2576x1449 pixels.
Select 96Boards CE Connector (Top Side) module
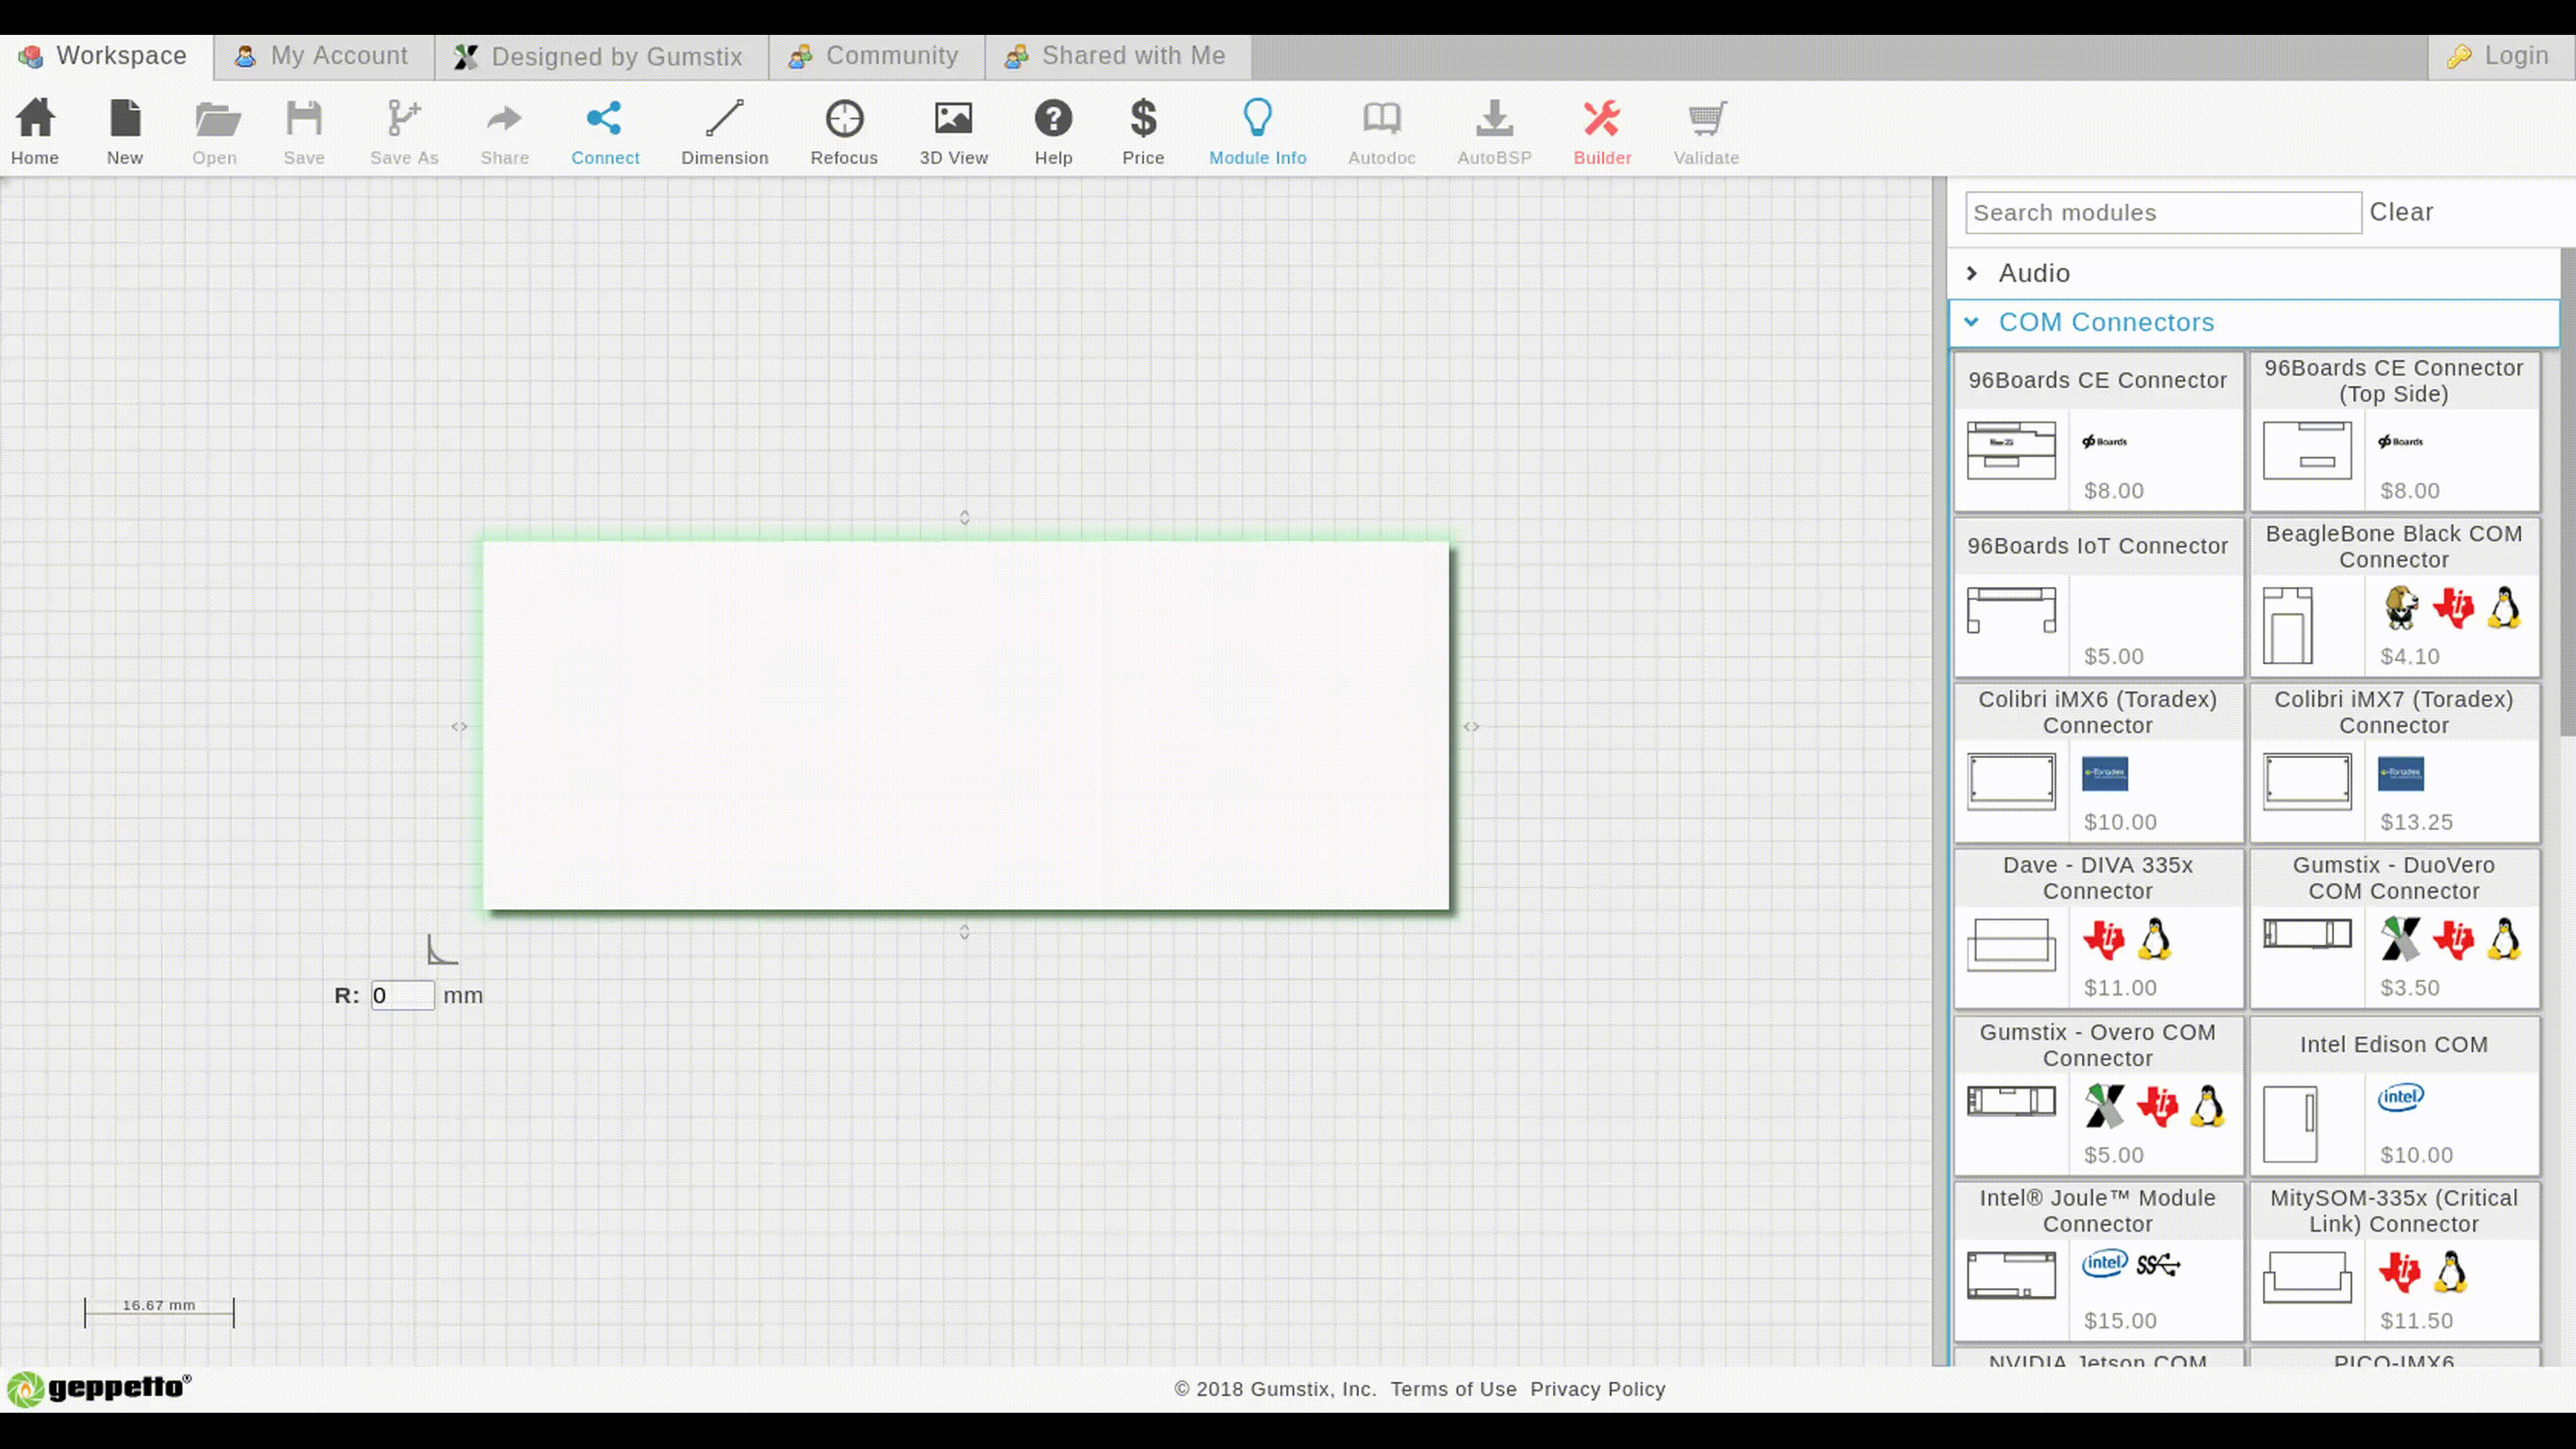point(2394,431)
